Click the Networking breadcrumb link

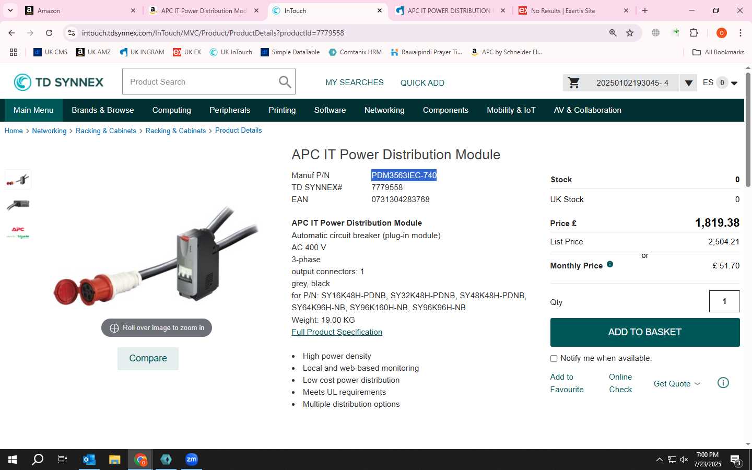point(49,131)
